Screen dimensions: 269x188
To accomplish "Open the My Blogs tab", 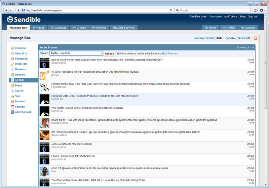I will point(39,28).
